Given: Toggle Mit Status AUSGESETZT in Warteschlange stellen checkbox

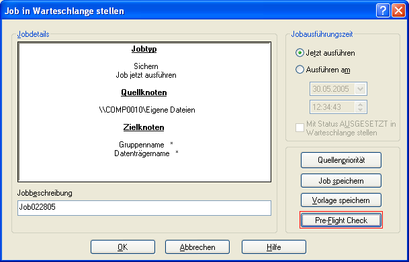Looking at the screenshot, I should pos(300,128).
